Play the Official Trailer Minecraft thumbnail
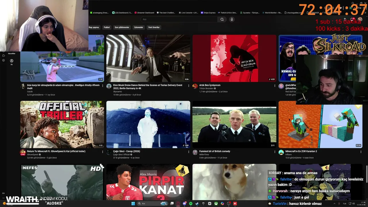This screenshot has width=368, height=207. 62,124
